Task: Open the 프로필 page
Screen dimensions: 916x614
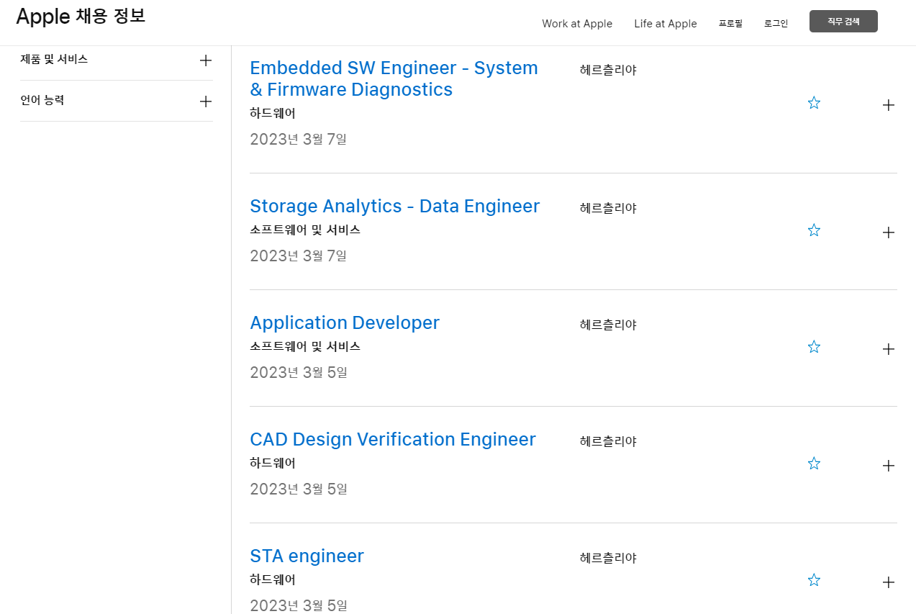Action: pos(730,24)
